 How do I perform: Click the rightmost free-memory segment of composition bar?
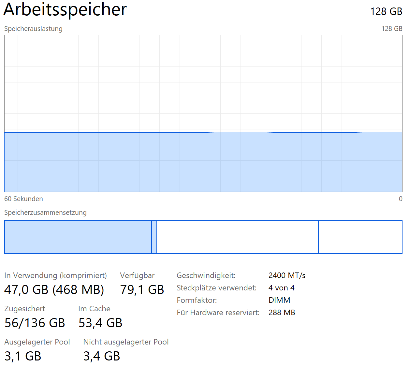click(x=360, y=237)
